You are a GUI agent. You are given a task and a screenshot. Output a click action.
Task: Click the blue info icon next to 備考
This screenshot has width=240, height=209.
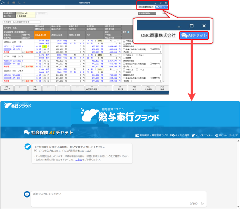coord(128,32)
